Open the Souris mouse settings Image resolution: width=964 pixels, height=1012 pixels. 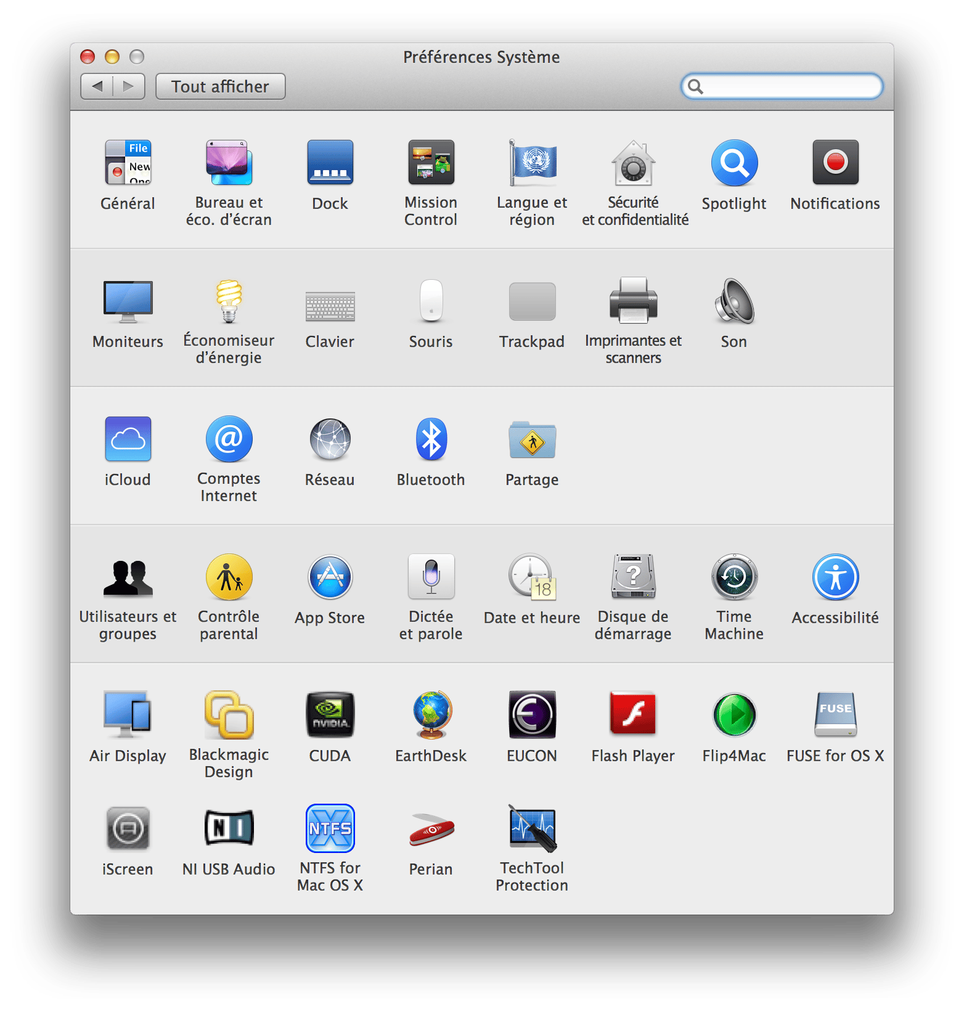click(x=431, y=301)
